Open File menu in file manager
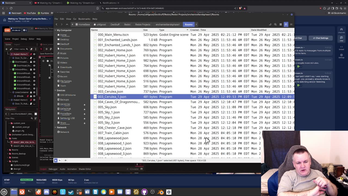 pos(56,19)
